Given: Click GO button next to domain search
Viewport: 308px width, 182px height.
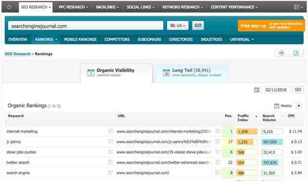Looking at the screenshot, I should 198,25.
